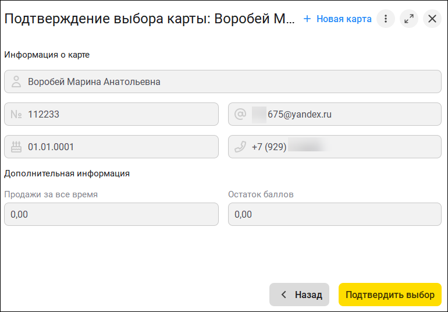Open the three-dots more options menu
Screen dimensions: 448x312
coord(385,19)
